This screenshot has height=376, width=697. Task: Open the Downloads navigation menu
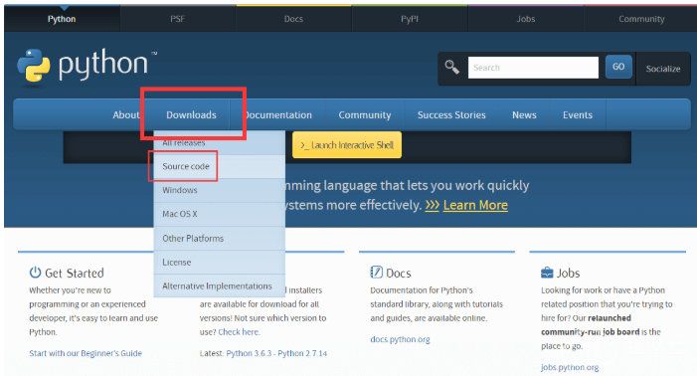(x=191, y=114)
